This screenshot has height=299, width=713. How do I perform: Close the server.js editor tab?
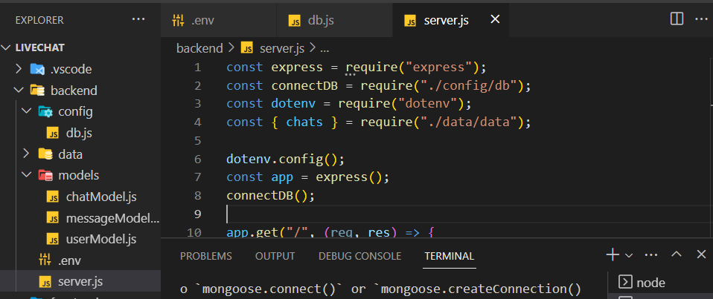point(495,20)
